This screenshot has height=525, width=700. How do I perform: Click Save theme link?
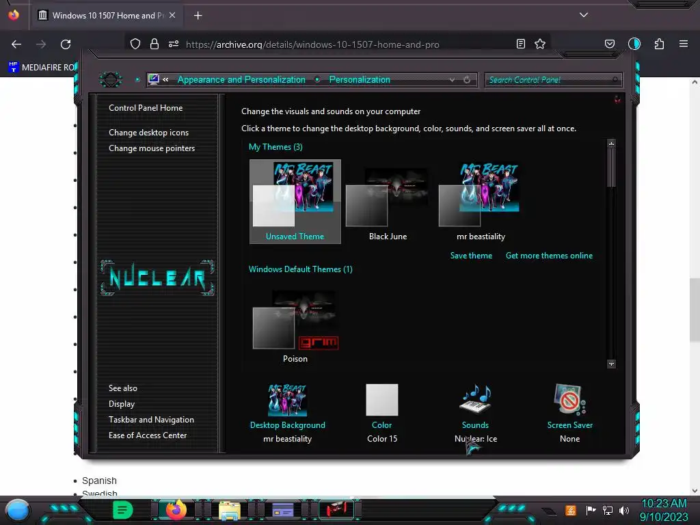coord(471,256)
